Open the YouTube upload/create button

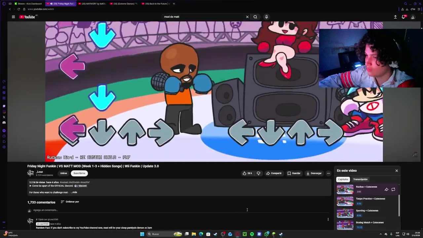(x=395, y=17)
